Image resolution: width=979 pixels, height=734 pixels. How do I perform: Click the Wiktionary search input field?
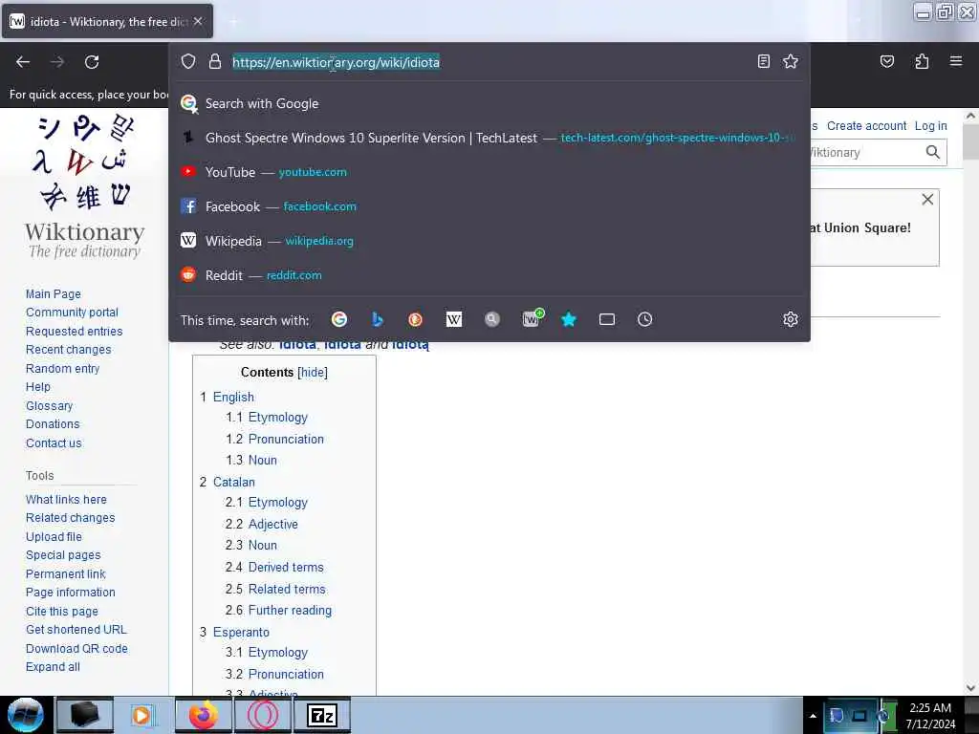[x=864, y=152]
